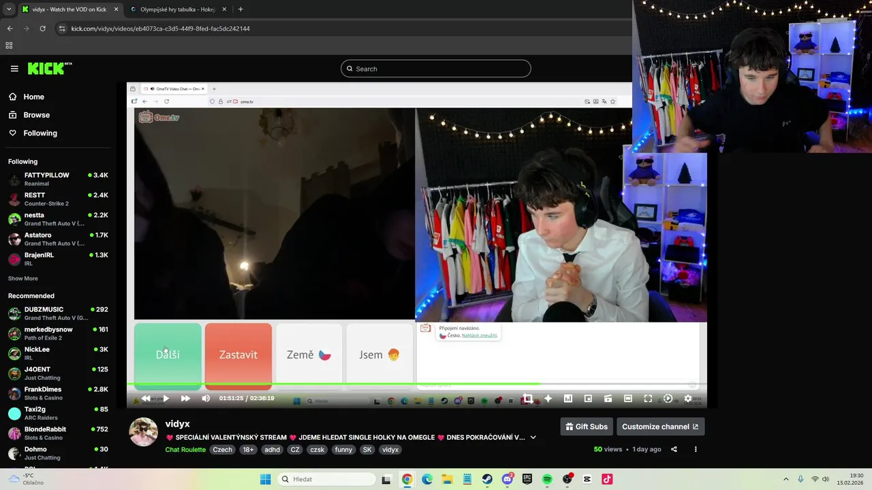Select the Czech tag

[223, 450]
